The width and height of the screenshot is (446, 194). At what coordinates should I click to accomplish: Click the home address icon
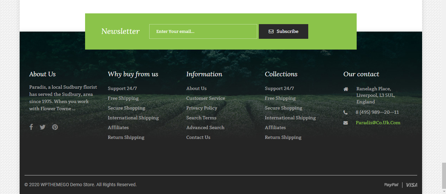pos(346,89)
